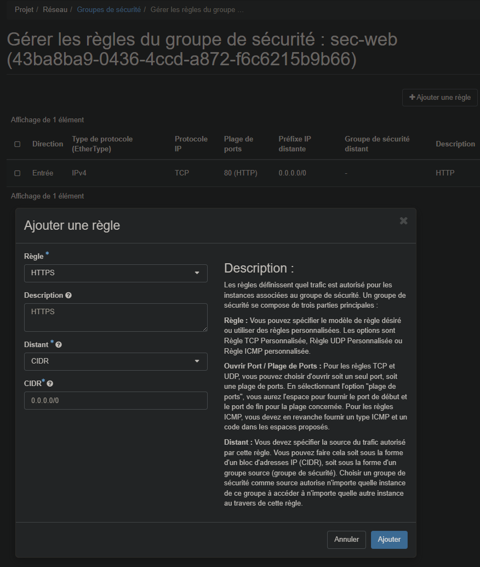480x567 pixels.
Task: Focus the CIDR field containing 0.0.0.0/0
Action: tap(116, 401)
